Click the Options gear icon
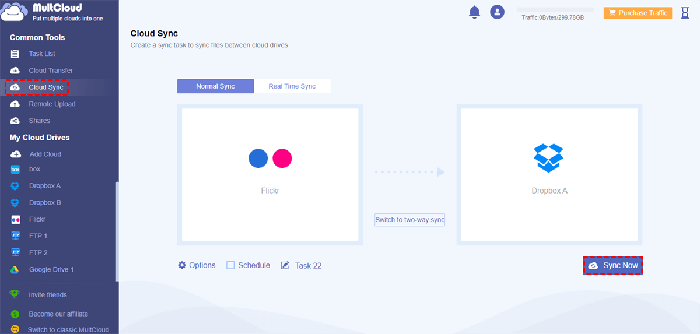The height and width of the screenshot is (334, 700). (182, 265)
